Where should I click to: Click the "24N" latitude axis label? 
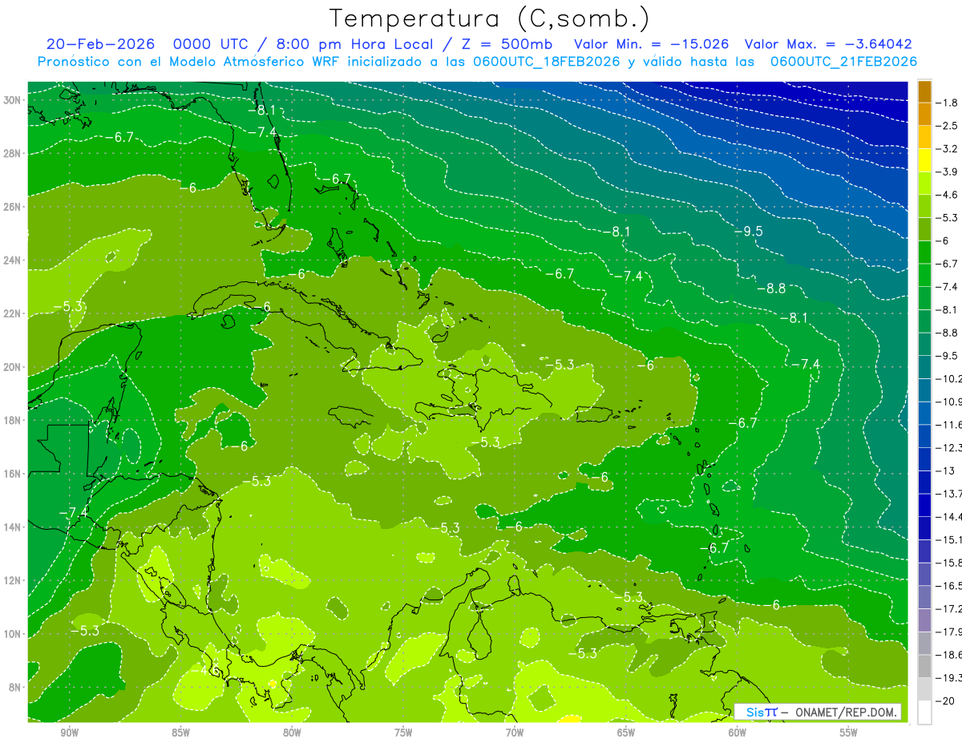click(x=11, y=260)
